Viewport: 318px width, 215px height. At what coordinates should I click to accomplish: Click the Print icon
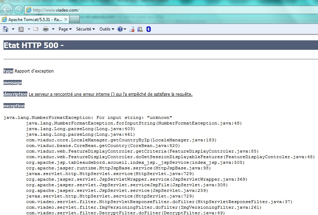click(x=46, y=29)
